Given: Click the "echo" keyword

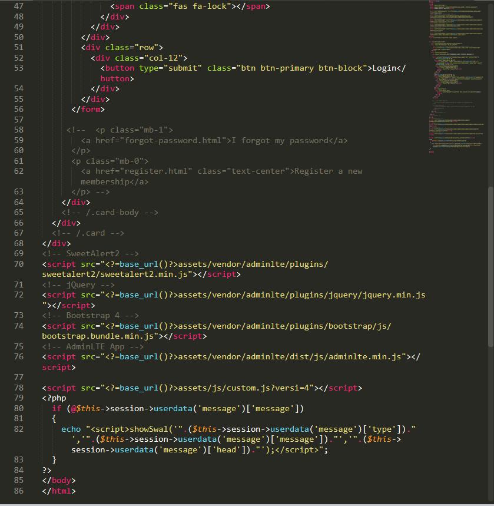Looking at the screenshot, I should tap(71, 429).
